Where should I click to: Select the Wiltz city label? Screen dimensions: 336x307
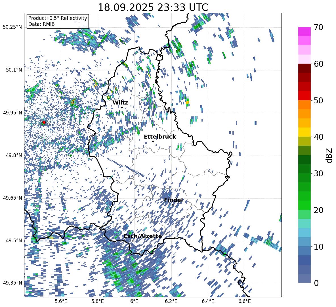point(120,103)
